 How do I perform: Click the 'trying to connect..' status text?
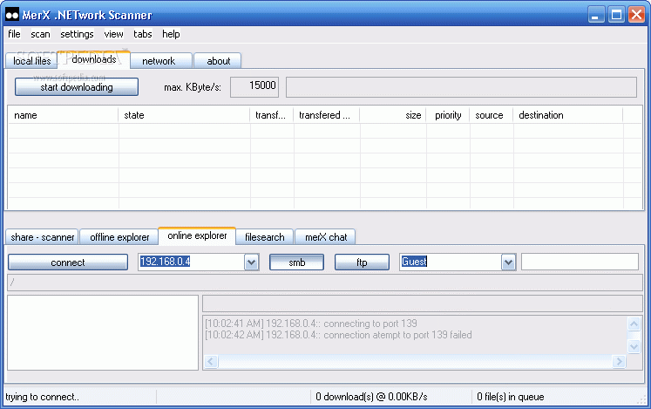(42, 397)
